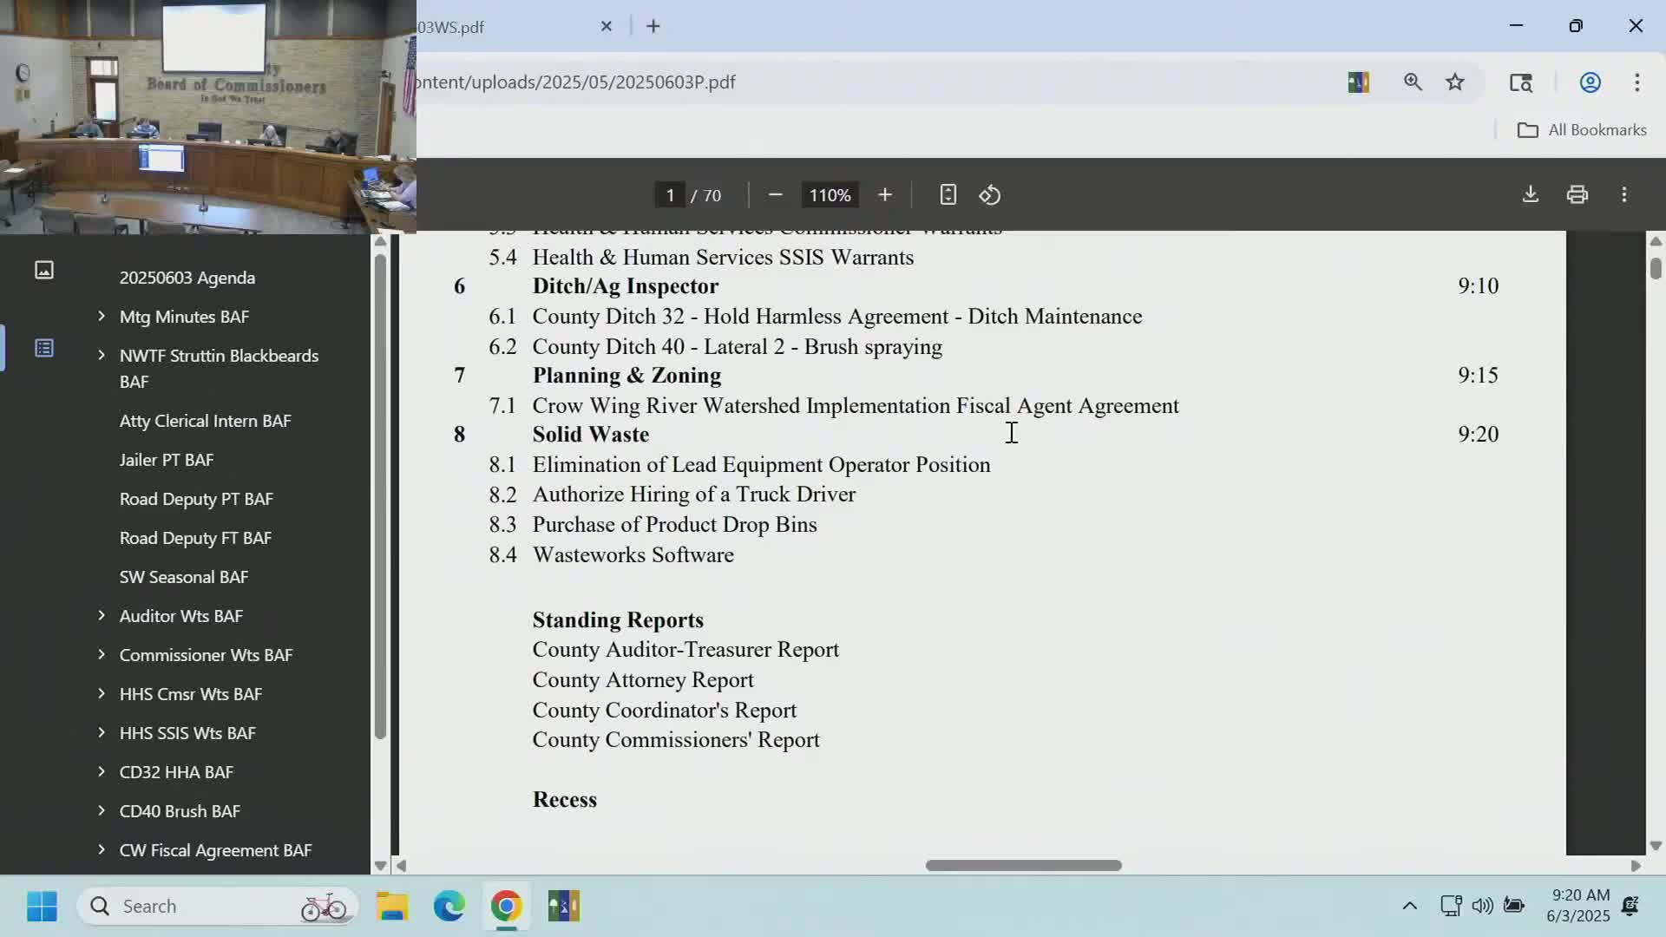Image resolution: width=1666 pixels, height=937 pixels.
Task: Download the PDF document
Action: click(1530, 195)
